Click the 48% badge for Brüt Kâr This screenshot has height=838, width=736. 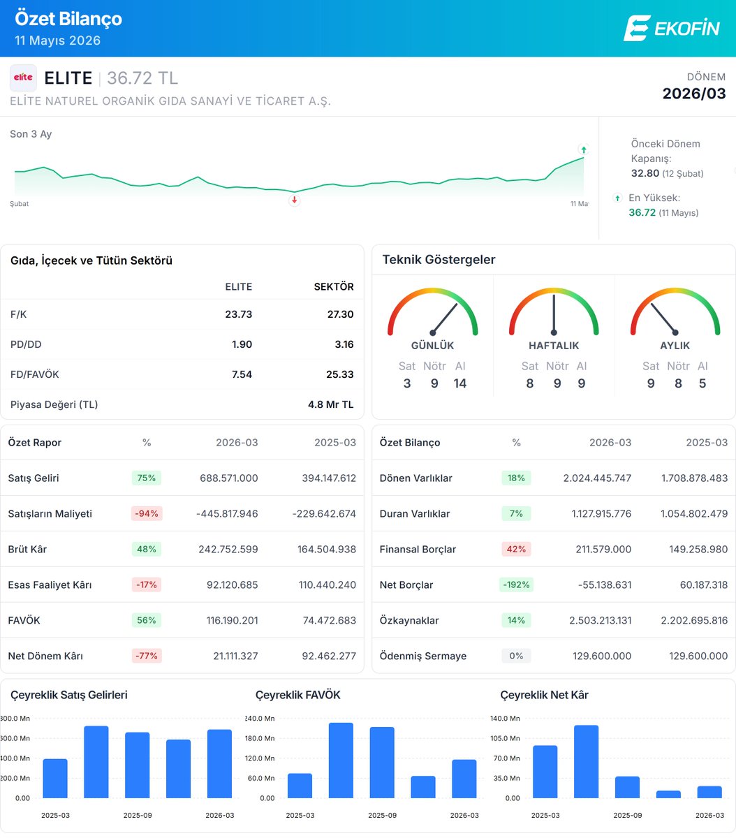click(x=147, y=549)
